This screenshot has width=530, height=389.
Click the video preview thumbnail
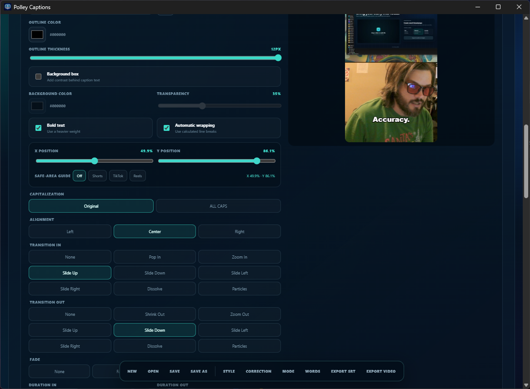(391, 78)
